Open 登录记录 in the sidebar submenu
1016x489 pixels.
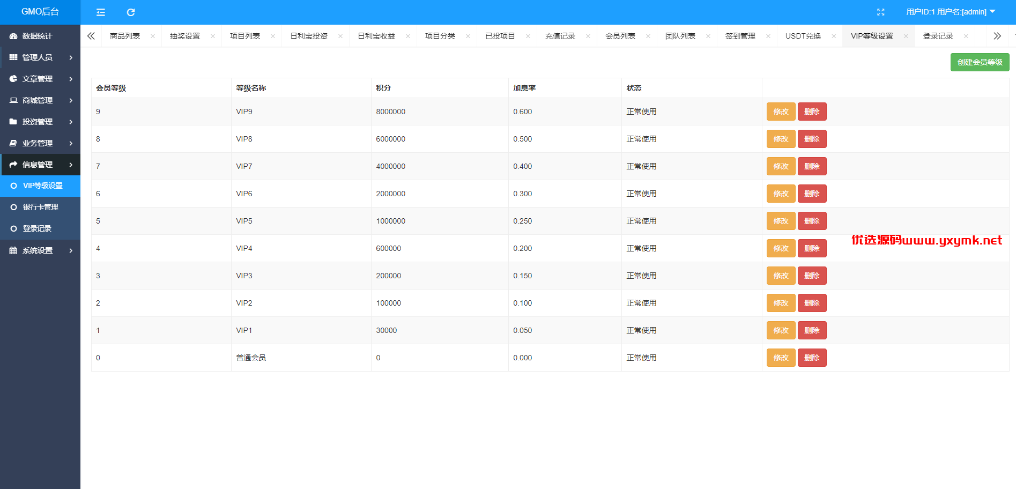tap(40, 228)
